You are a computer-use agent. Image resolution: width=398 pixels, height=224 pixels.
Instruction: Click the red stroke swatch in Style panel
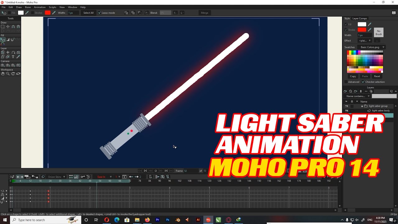point(362,30)
